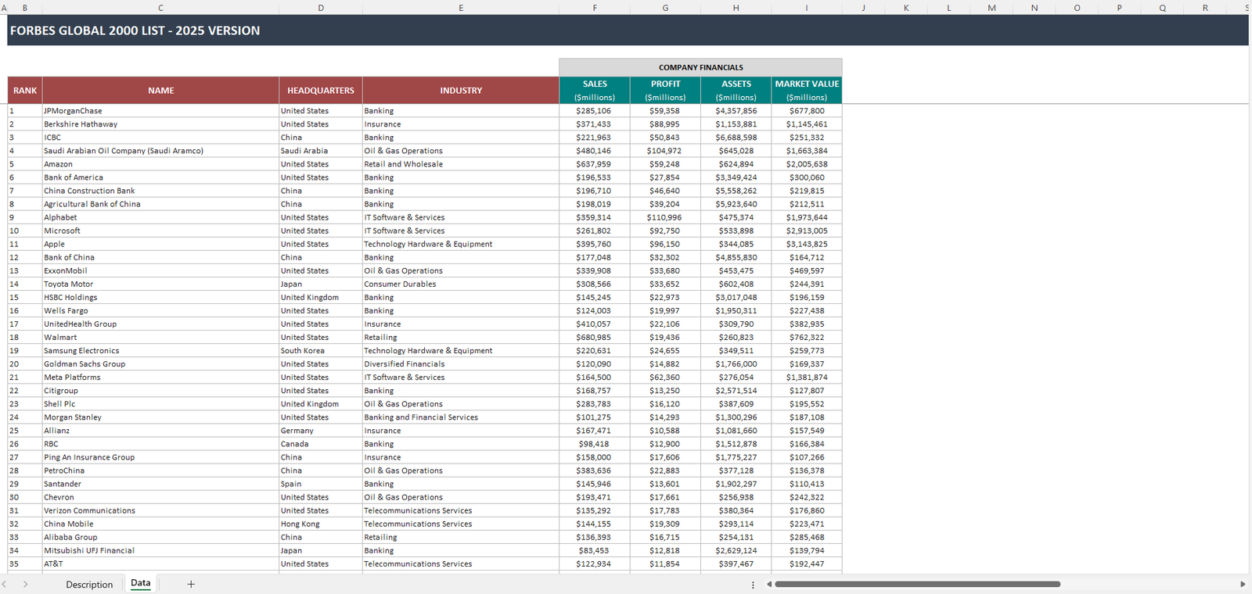Click the three-dot tab bar resize handle
The width and height of the screenshot is (1252, 594).
753,585
